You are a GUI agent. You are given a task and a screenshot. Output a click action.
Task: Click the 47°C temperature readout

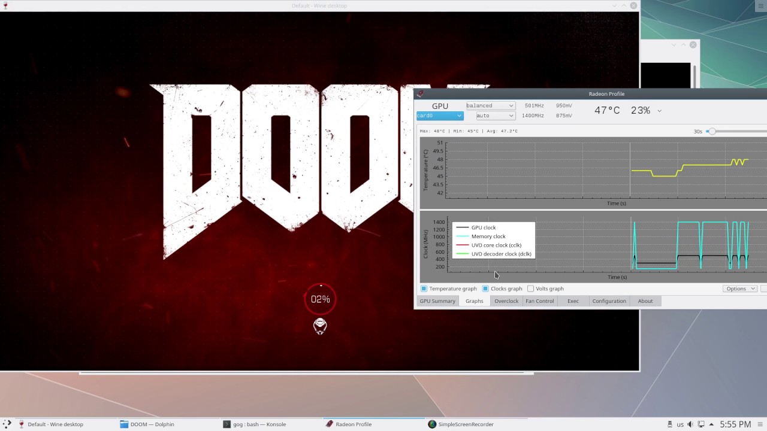point(607,111)
